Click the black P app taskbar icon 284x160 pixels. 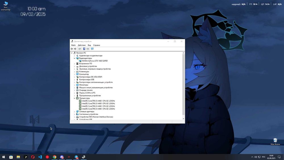point(26,157)
